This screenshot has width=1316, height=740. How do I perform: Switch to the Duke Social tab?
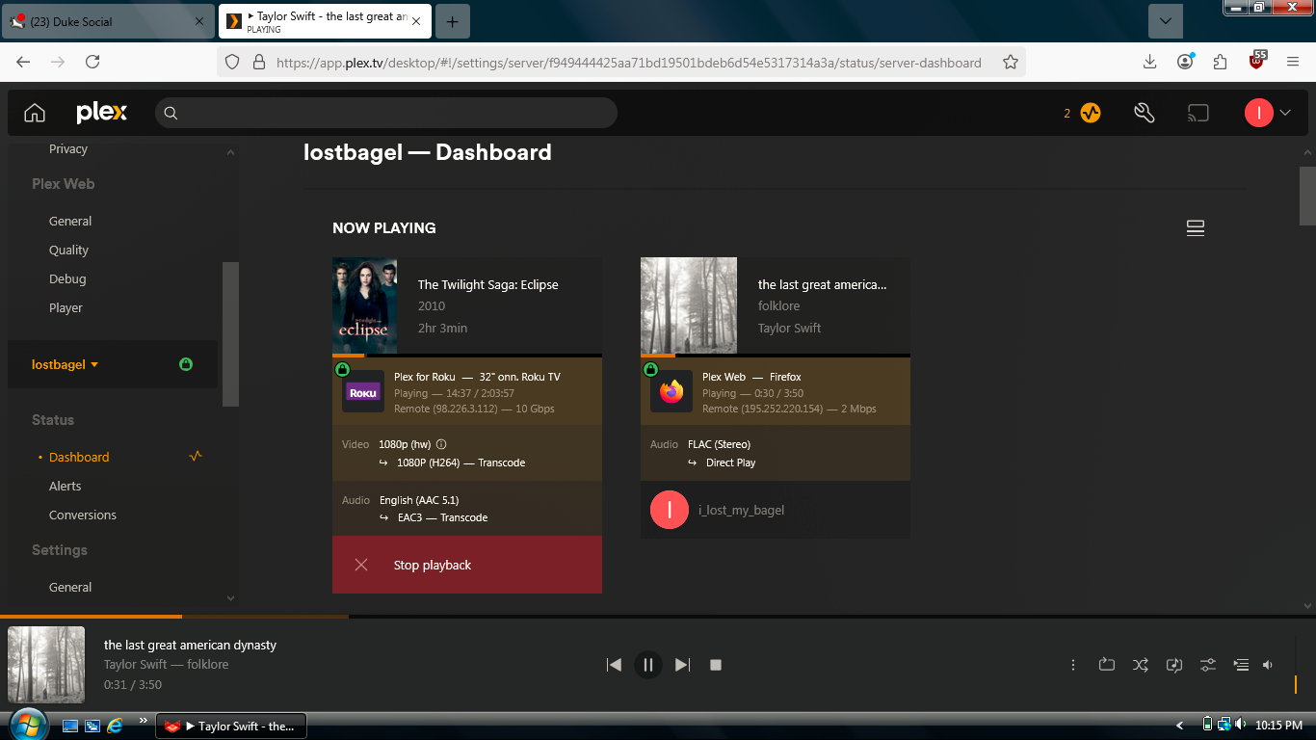click(x=108, y=21)
